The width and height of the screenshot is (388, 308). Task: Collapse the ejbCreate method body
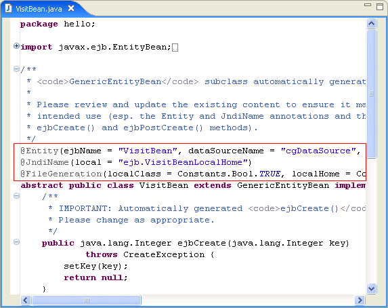[16, 242]
